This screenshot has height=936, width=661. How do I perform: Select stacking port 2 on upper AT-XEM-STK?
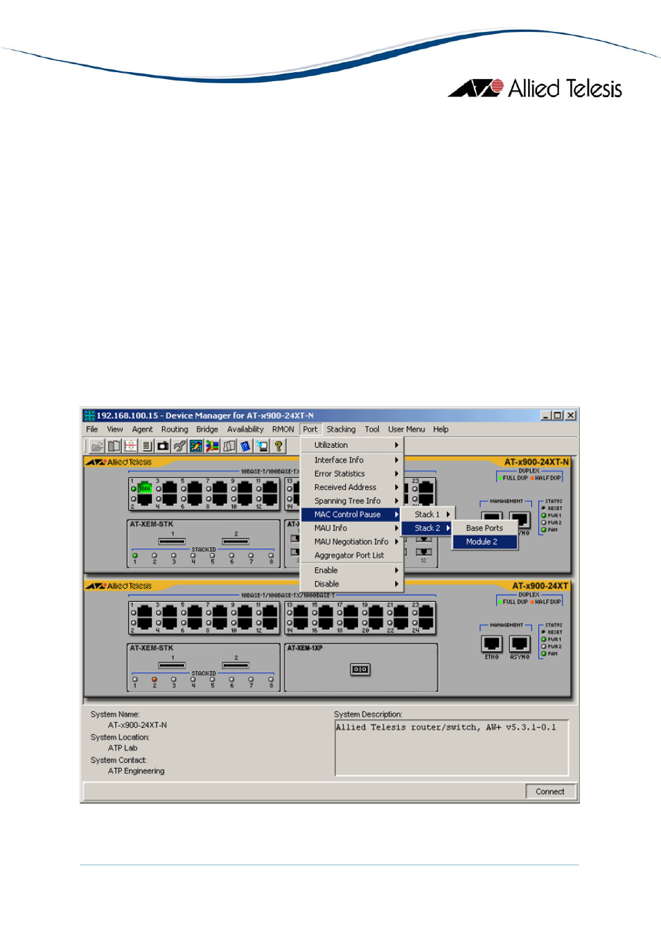236,541
